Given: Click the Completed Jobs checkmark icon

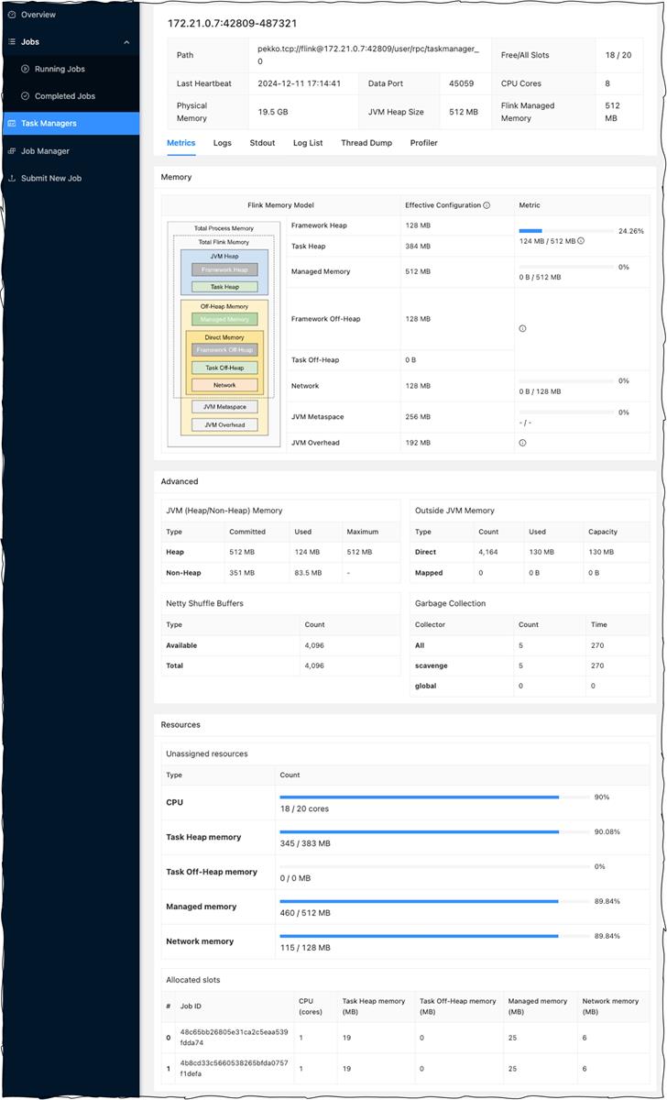Looking at the screenshot, I should point(26,96).
